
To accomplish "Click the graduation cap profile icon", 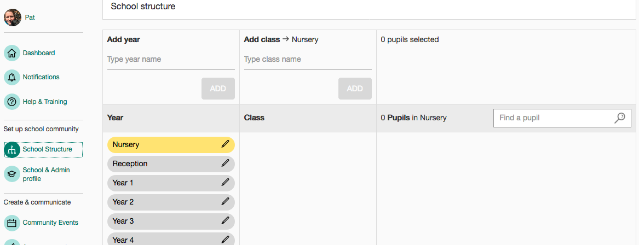I will [x=12, y=174].
